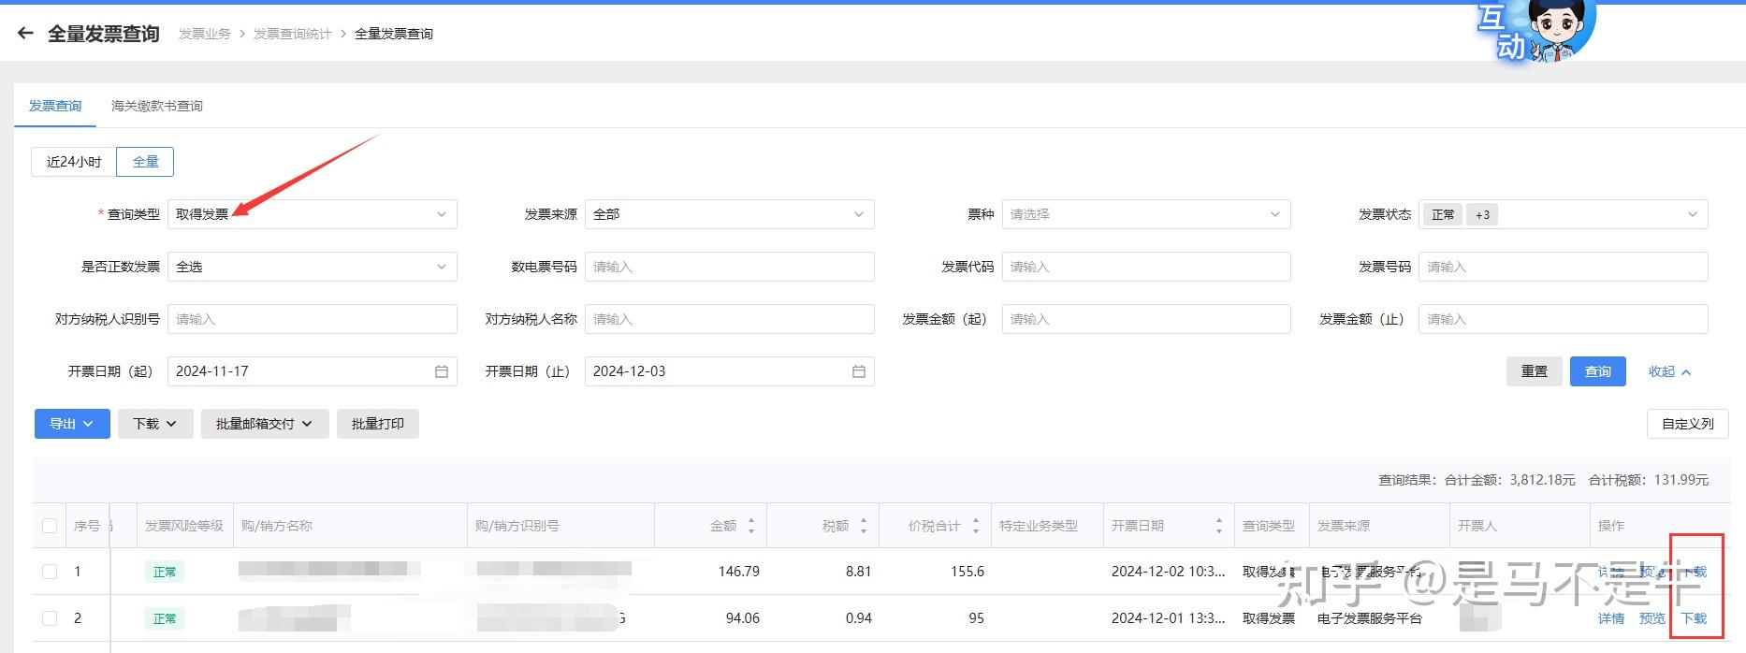Collapse filters with 收起 link
This screenshot has height=653, width=1746.
[1669, 371]
